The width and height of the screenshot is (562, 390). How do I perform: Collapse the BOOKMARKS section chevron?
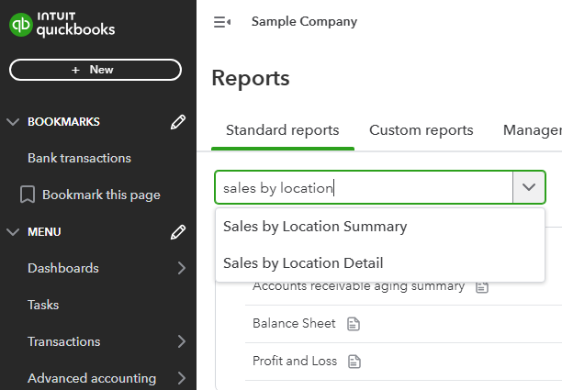coord(13,122)
